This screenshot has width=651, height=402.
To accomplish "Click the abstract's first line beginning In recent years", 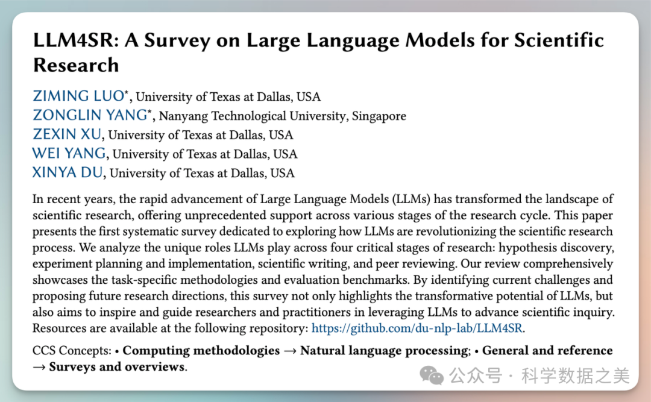I will click(322, 199).
